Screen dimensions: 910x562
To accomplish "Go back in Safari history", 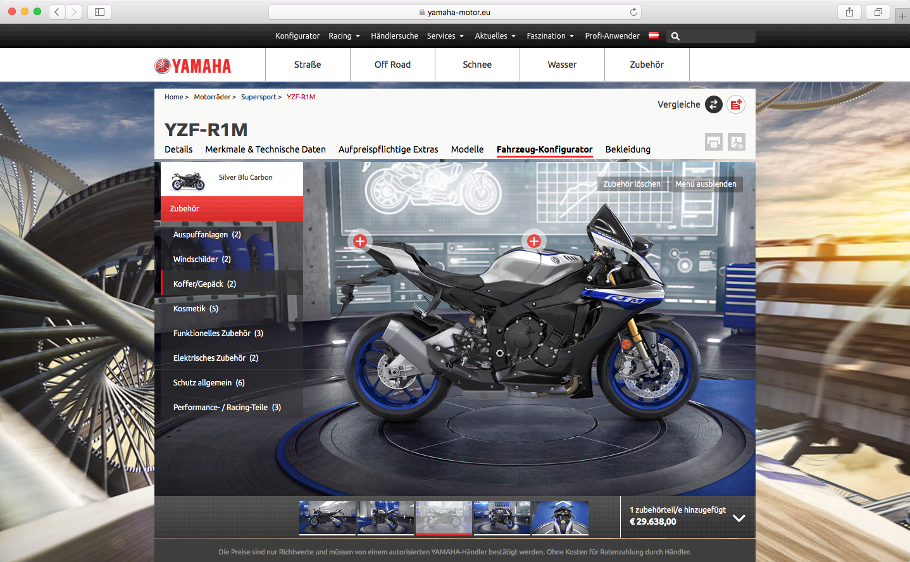I will pyautogui.click(x=57, y=11).
